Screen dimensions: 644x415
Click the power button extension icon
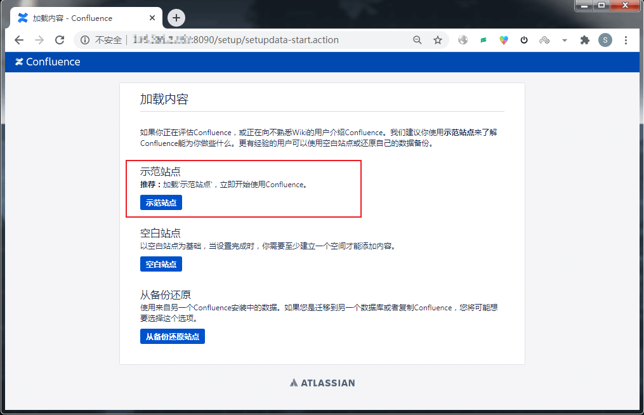[x=524, y=40]
